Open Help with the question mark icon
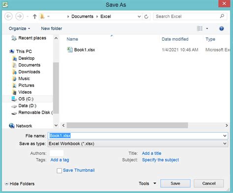This screenshot has height=193, width=233. (x=221, y=28)
